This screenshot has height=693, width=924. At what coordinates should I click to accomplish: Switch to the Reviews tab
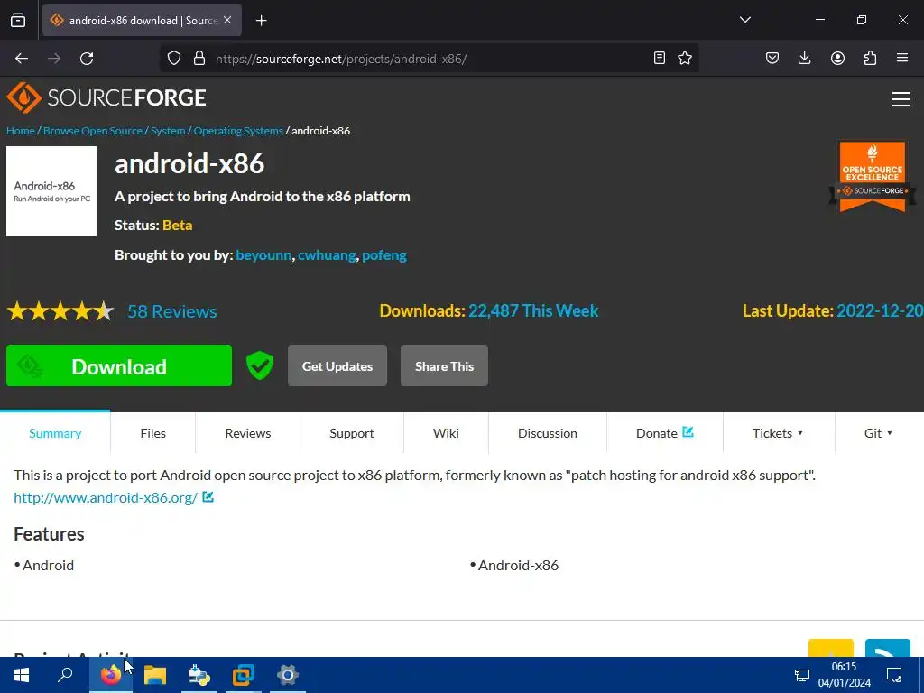(x=247, y=433)
